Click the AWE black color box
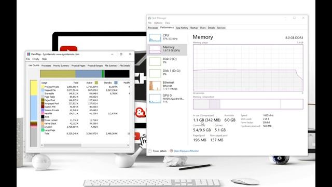The width and height of the screenshot is (332, 187). pyautogui.click(x=43, y=117)
